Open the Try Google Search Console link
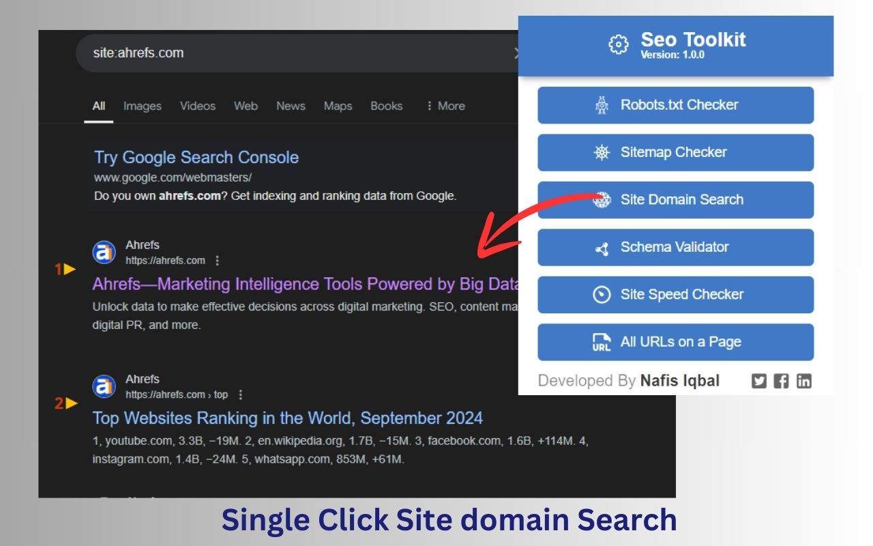Image resolution: width=873 pixels, height=546 pixels. tap(196, 158)
